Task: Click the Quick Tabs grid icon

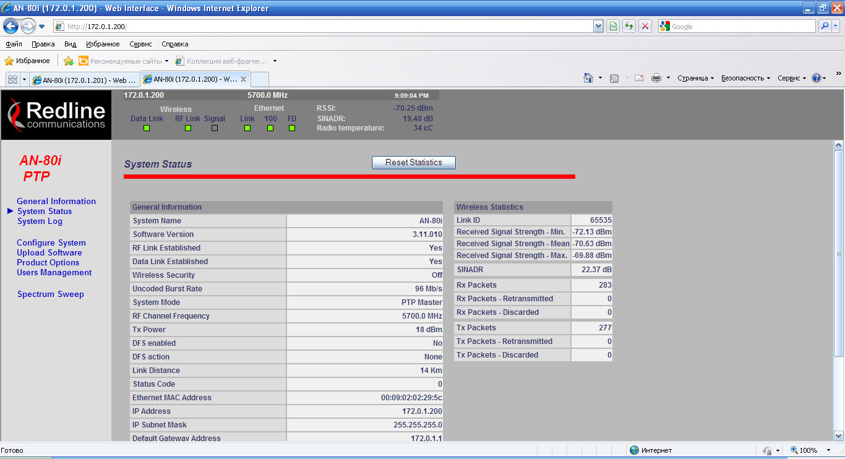Action: coord(12,80)
